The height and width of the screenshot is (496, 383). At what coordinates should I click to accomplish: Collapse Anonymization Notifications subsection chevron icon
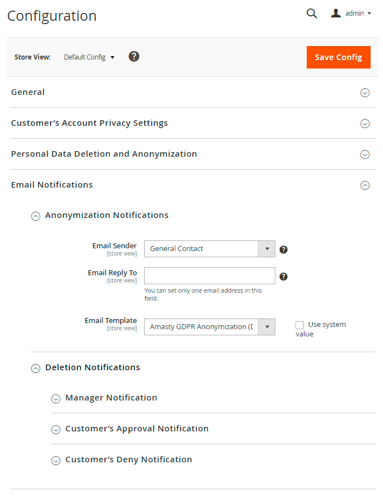(x=36, y=216)
